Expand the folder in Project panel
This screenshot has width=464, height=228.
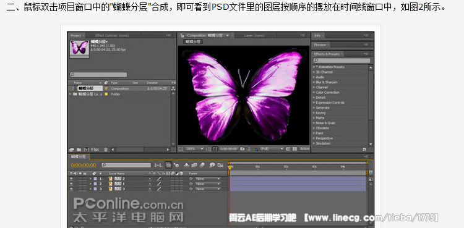coord(71,94)
